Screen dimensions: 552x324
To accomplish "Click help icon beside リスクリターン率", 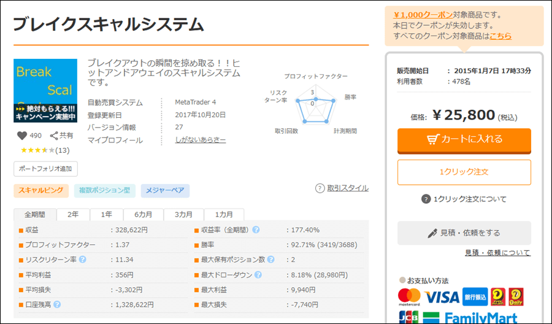I will click(x=82, y=260).
